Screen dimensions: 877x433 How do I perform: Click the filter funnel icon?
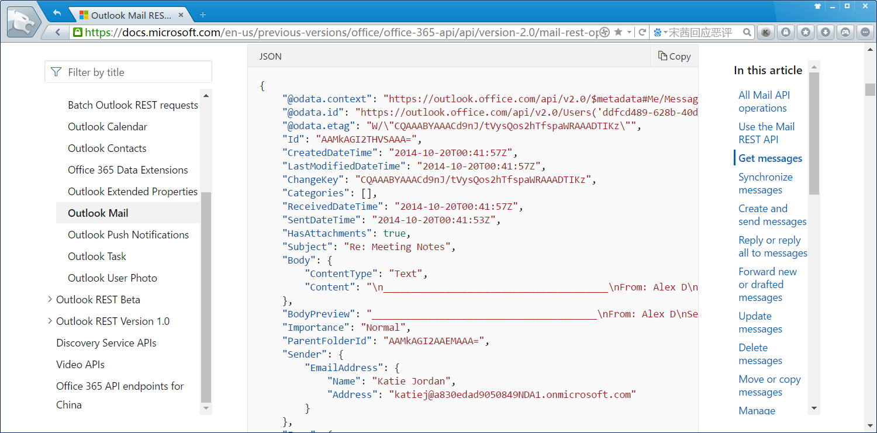coord(56,72)
